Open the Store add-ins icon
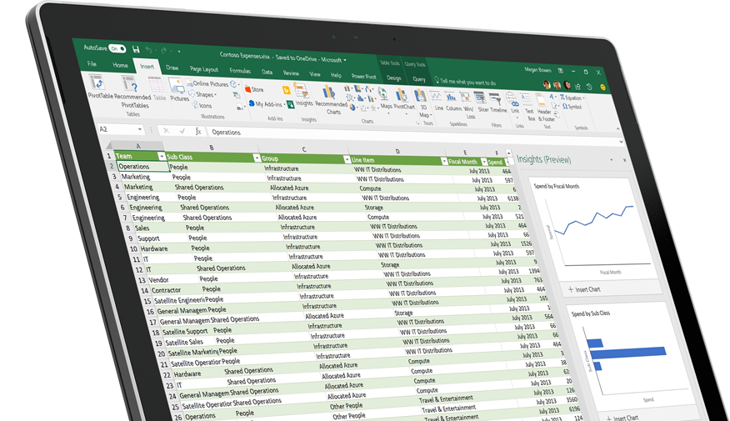 [x=253, y=89]
